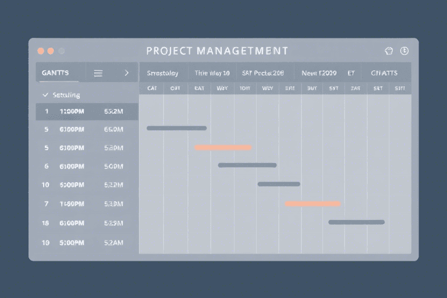Screen dimensions: 447x298
Task: Select the bottom gray Gantt bar
Action: point(356,222)
